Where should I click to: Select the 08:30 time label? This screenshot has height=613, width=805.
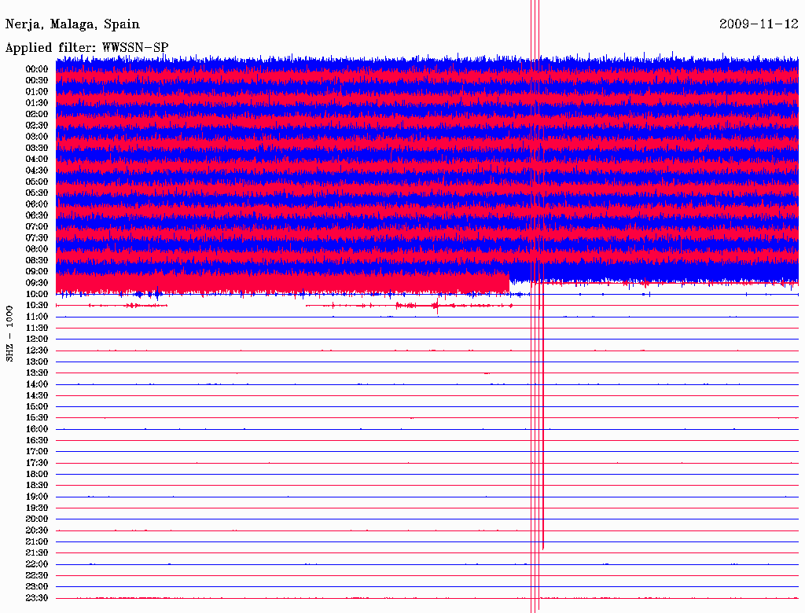pyautogui.click(x=37, y=260)
